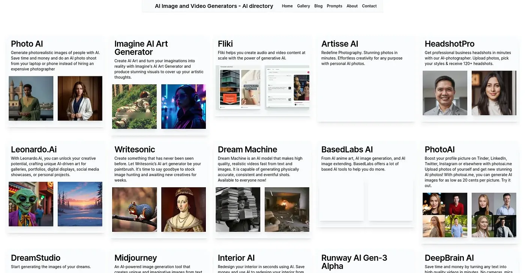
Task: Open the Writesonic card title
Action: pos(135,149)
